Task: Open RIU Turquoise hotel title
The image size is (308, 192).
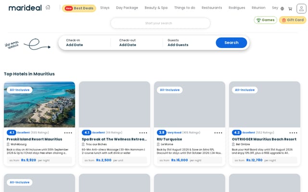Action: 169,139
